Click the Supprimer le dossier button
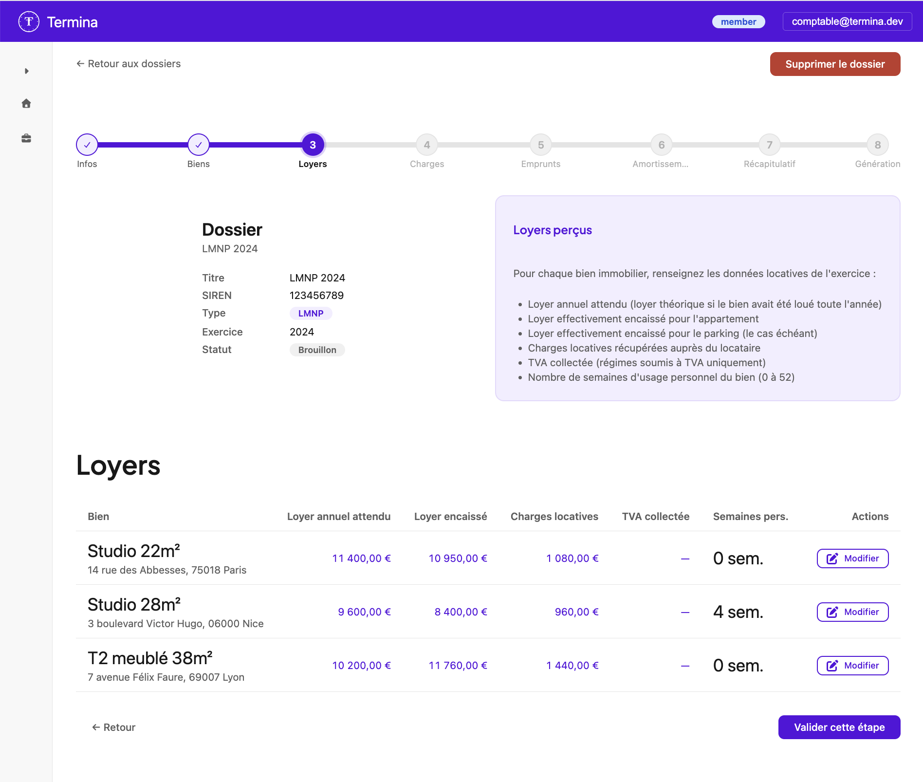The image size is (923, 782). coord(835,64)
